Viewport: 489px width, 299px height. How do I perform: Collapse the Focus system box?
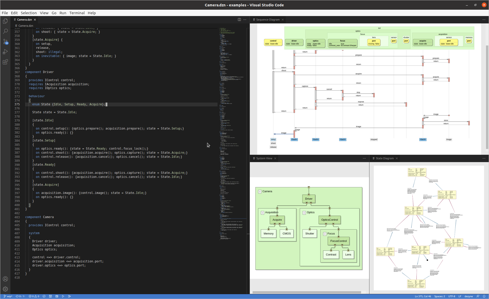(x=325, y=234)
